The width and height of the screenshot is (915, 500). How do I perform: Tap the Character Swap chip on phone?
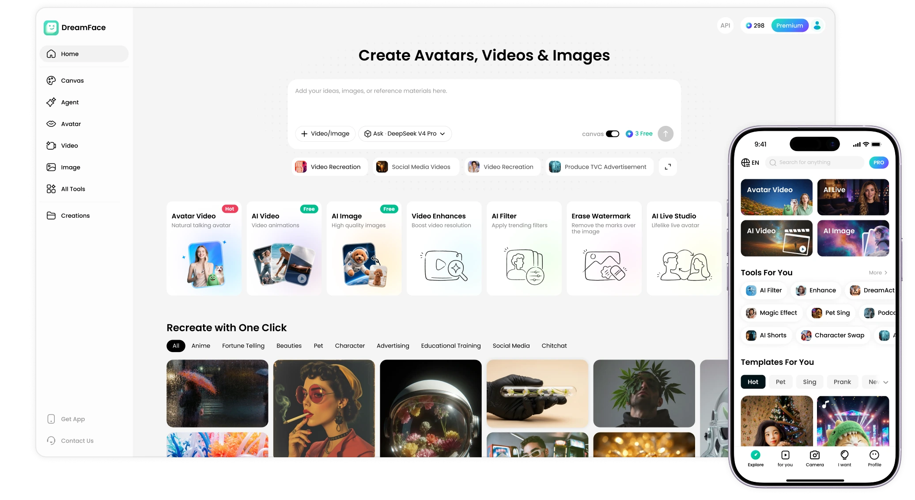point(833,335)
